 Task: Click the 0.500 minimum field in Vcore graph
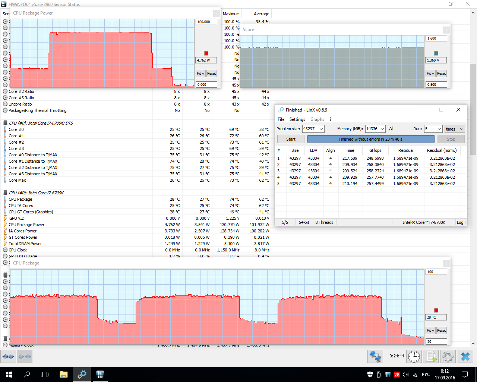click(436, 85)
